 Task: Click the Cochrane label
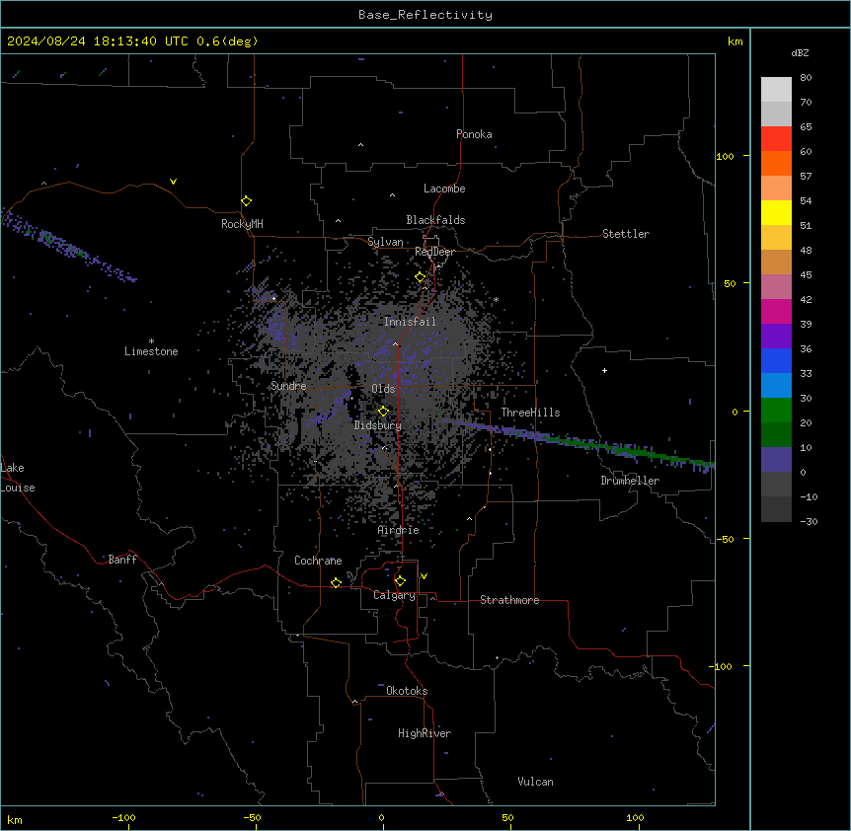pyautogui.click(x=318, y=561)
